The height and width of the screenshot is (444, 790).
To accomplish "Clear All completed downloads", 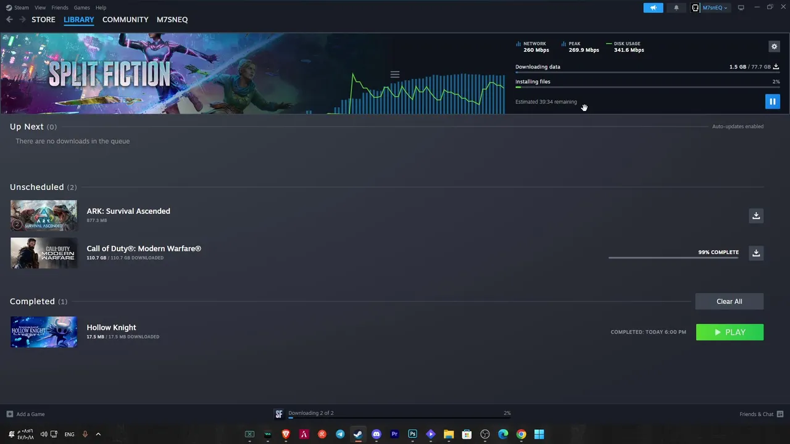I will pos(730,302).
